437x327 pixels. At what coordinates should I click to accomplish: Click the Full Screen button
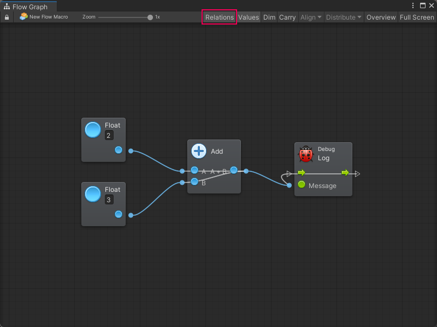[x=417, y=17]
